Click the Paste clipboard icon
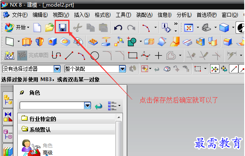245x156 pixels. (x=103, y=28)
